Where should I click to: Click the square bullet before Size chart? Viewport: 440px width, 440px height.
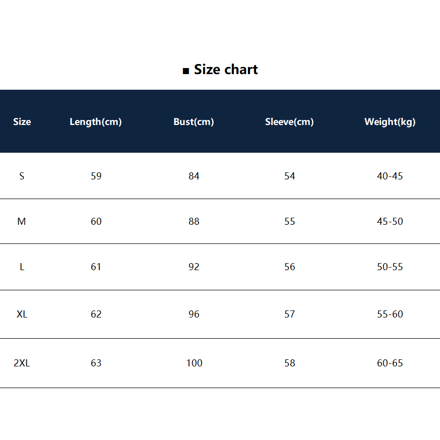[185, 71]
